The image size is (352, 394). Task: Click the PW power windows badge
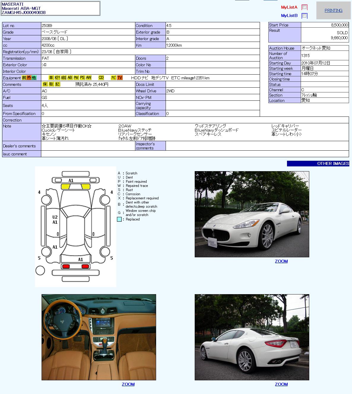(76, 78)
